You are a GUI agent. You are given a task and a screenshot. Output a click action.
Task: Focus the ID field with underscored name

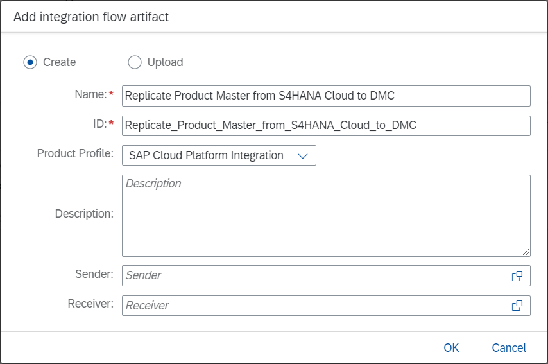pyautogui.click(x=326, y=126)
